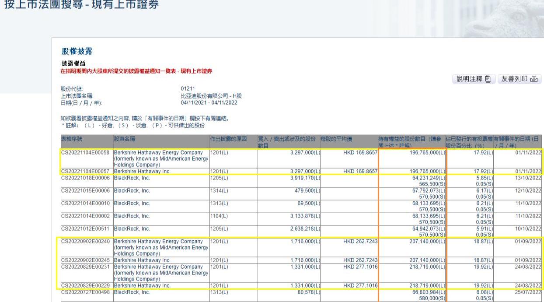Click the printer icon beside 友善列印

[534, 79]
